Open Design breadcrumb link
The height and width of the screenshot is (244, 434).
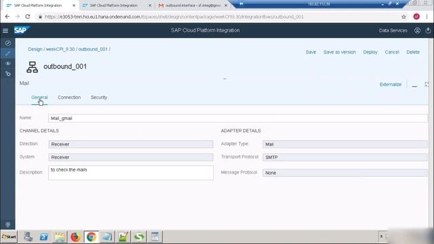click(x=35, y=49)
